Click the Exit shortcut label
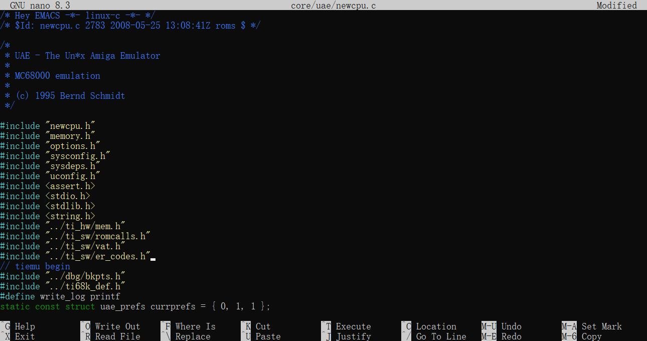 point(25,336)
